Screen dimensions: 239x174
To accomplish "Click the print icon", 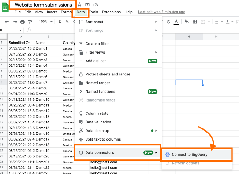I will click(x=22, y=22).
